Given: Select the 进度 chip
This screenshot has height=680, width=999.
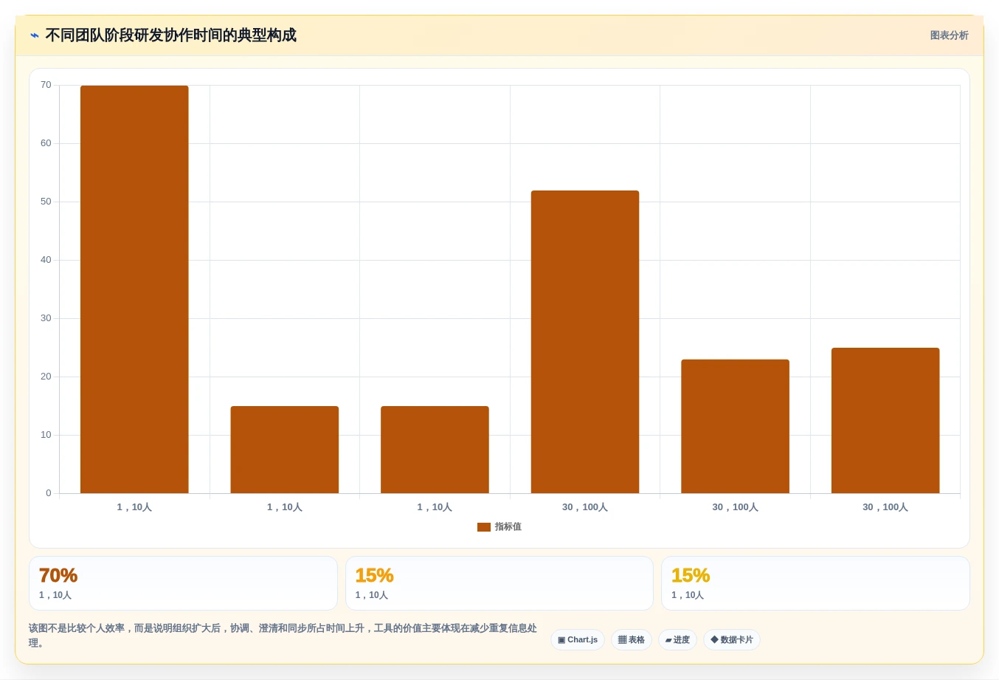Looking at the screenshot, I should pos(677,639).
